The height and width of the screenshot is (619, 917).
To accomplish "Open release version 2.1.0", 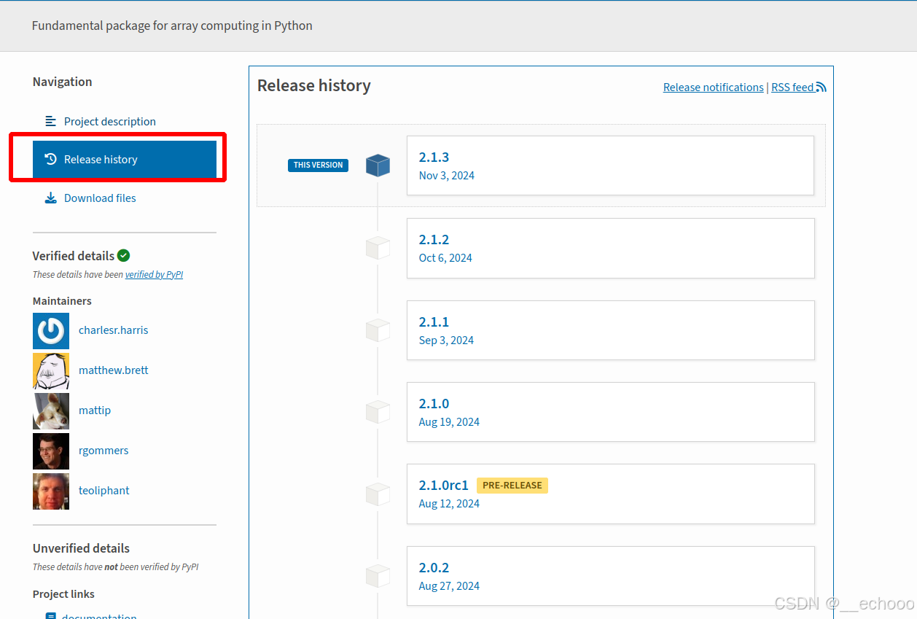I will (610, 412).
